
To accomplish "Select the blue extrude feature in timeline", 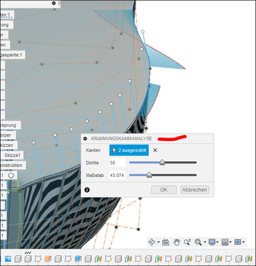I will [78, 259].
